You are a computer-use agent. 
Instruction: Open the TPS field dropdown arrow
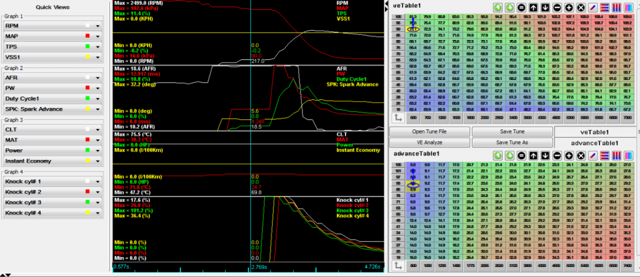click(98, 46)
